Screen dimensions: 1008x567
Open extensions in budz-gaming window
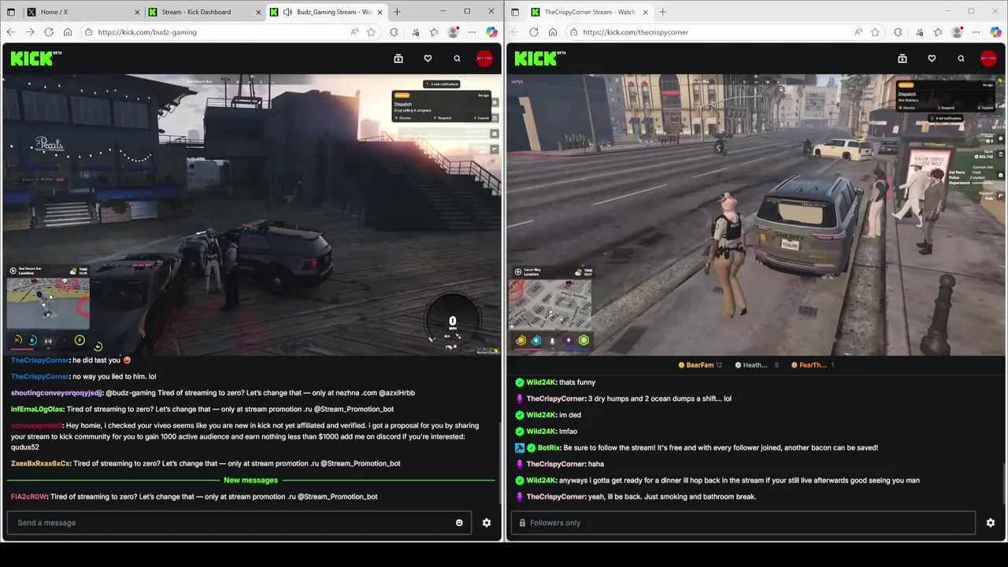point(394,32)
